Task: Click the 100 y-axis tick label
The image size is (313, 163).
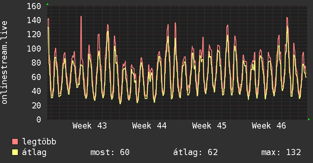Action: [34, 49]
